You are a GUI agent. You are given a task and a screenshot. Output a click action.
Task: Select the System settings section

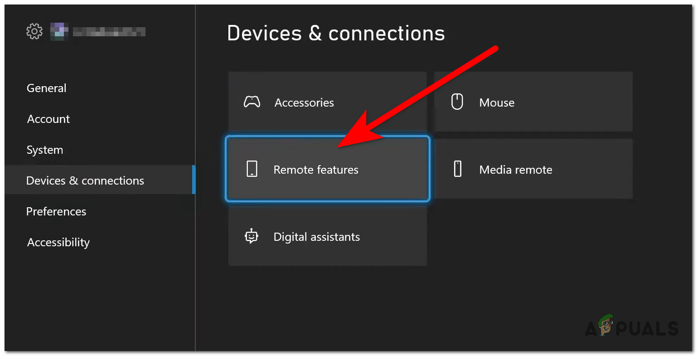pos(44,150)
